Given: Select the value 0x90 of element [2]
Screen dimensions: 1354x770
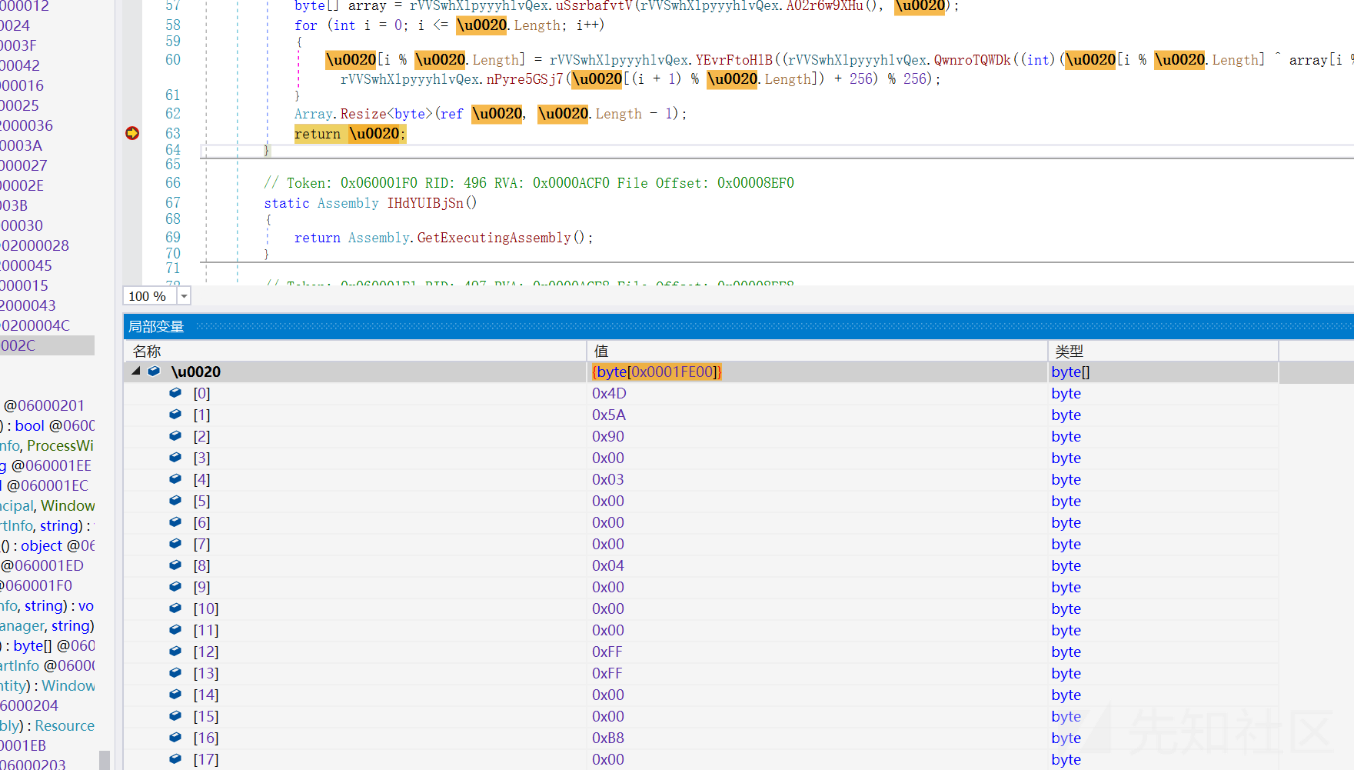Looking at the screenshot, I should (x=608, y=436).
